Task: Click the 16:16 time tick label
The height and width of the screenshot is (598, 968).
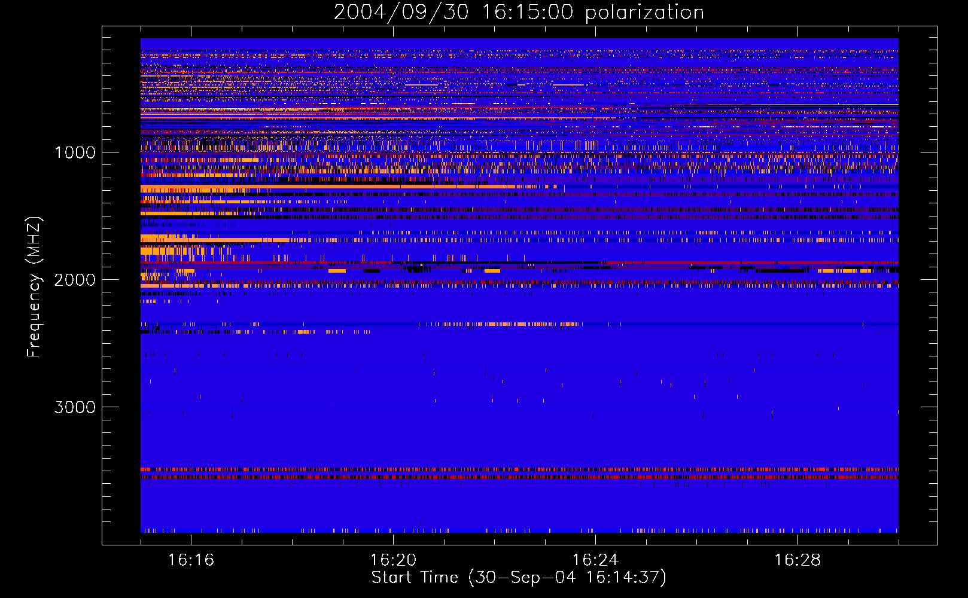Action: point(191,560)
